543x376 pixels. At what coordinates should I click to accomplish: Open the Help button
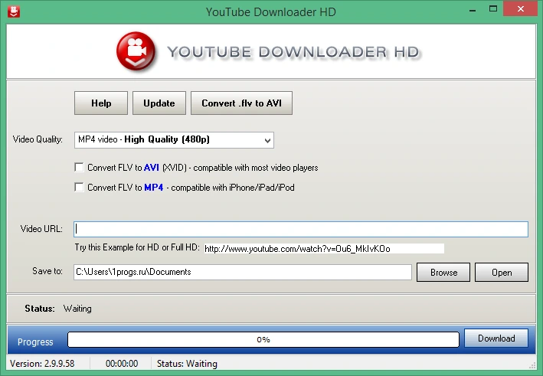[x=101, y=103]
